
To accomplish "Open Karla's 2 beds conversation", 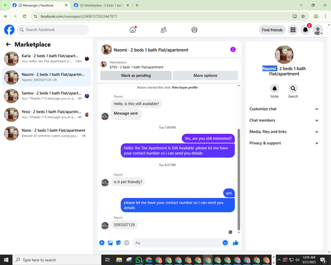I will pyautogui.click(x=46, y=59).
